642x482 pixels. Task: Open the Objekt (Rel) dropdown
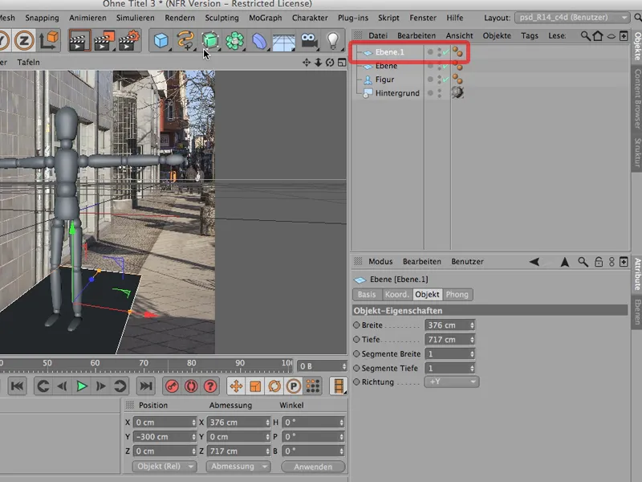[165, 467]
